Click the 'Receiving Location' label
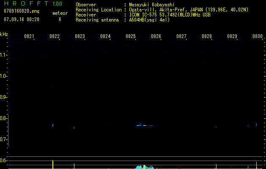266x169 pixels. [x=99, y=10]
